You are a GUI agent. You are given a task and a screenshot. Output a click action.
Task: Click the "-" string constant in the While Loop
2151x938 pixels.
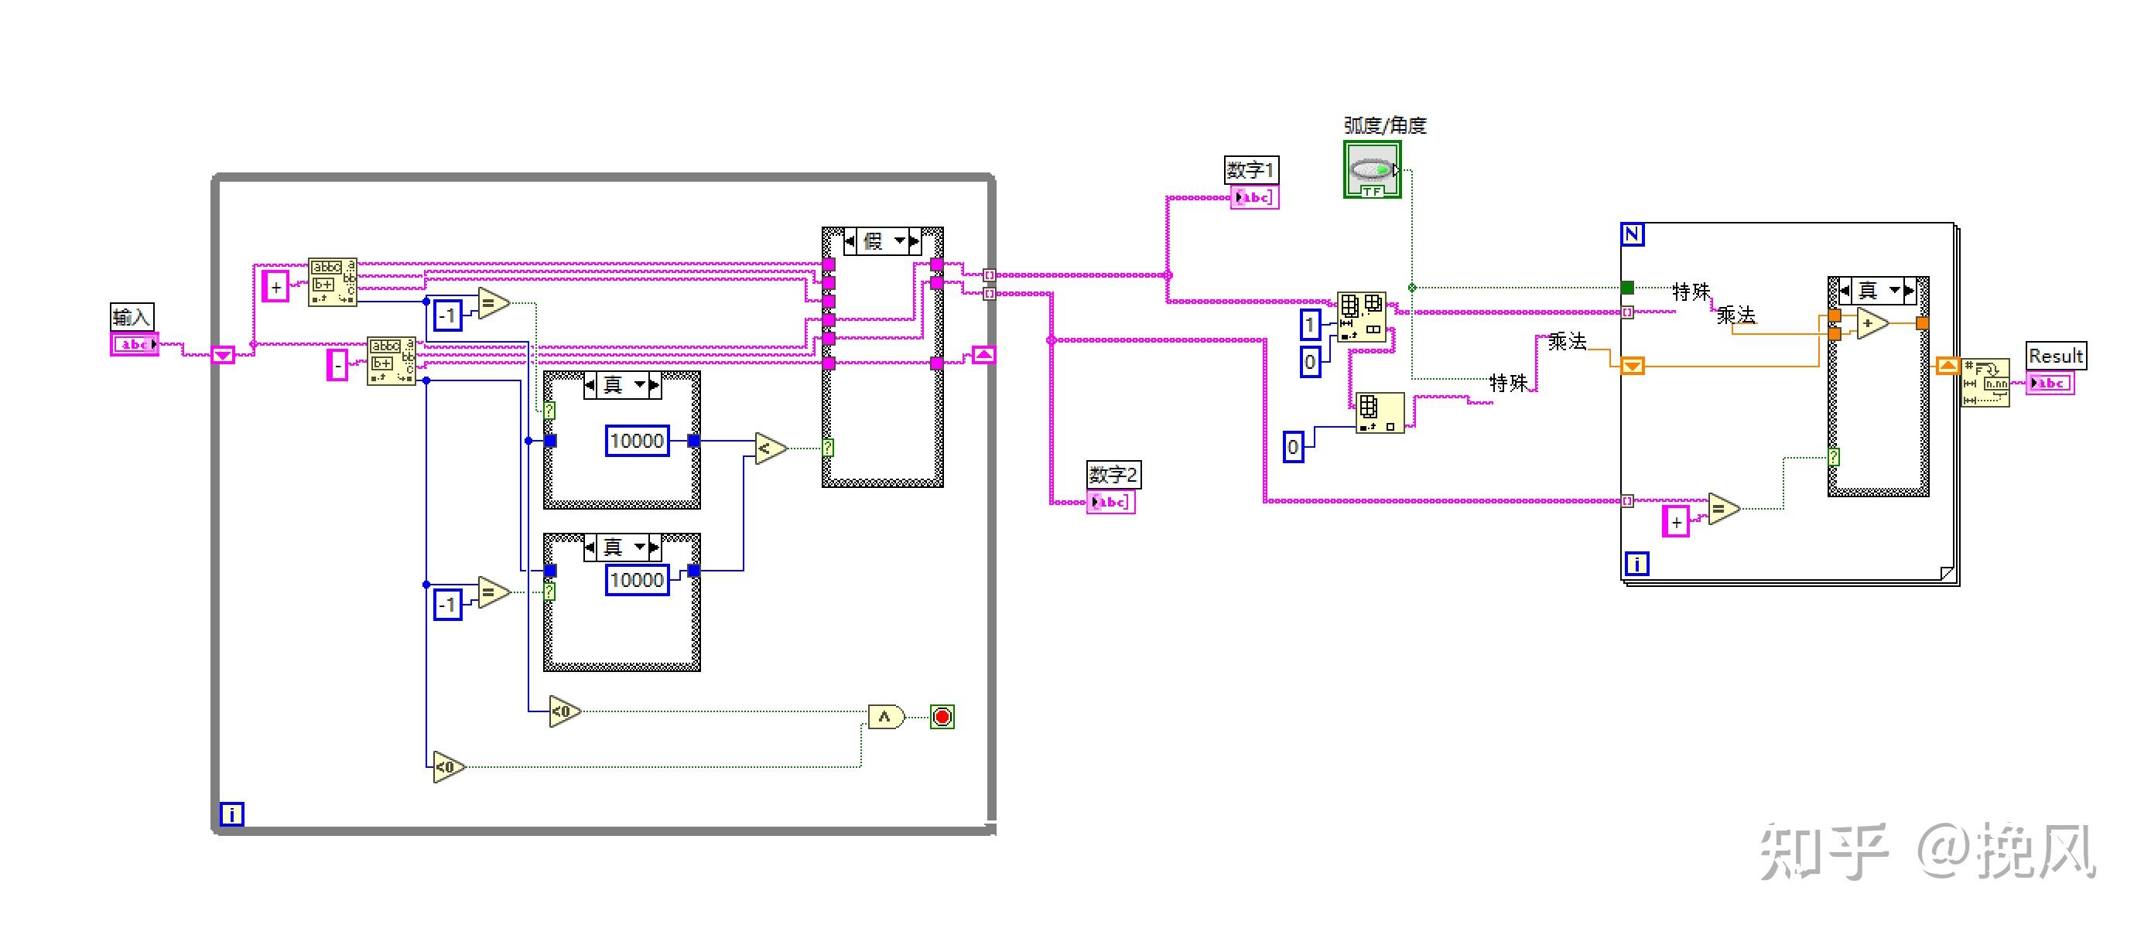pos(337,366)
